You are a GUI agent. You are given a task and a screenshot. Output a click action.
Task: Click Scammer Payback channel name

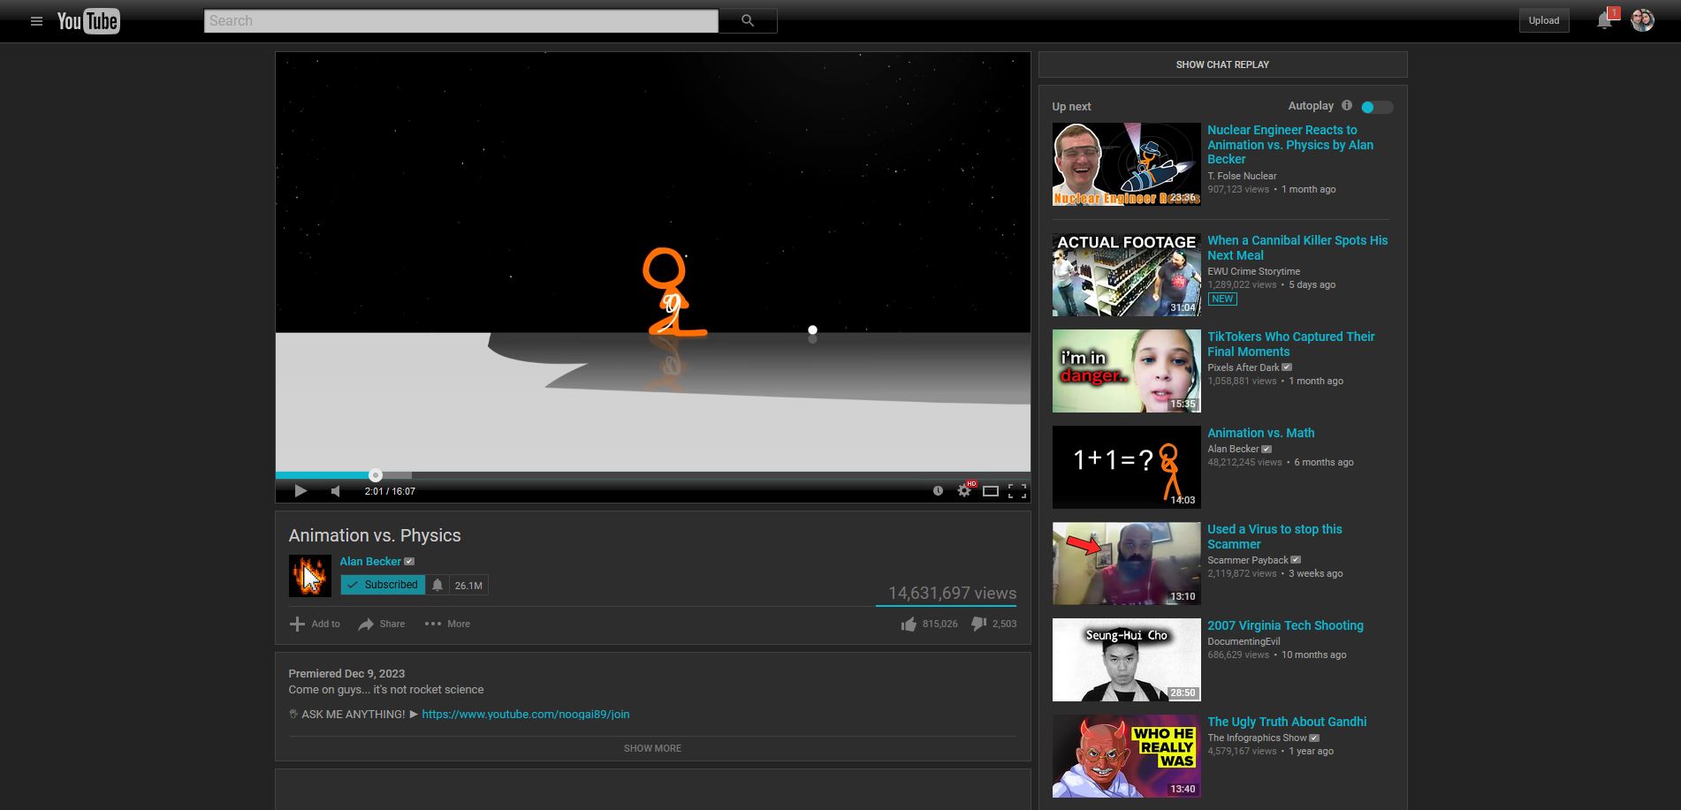click(1247, 560)
